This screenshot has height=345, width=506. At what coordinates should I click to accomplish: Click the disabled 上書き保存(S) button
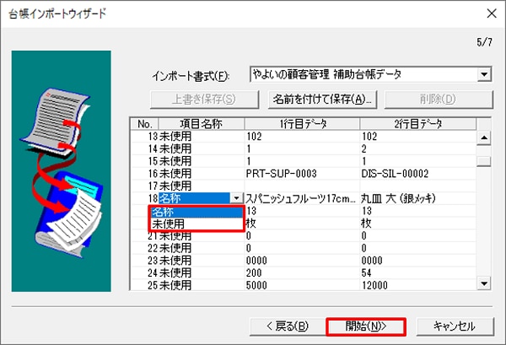click(x=204, y=100)
